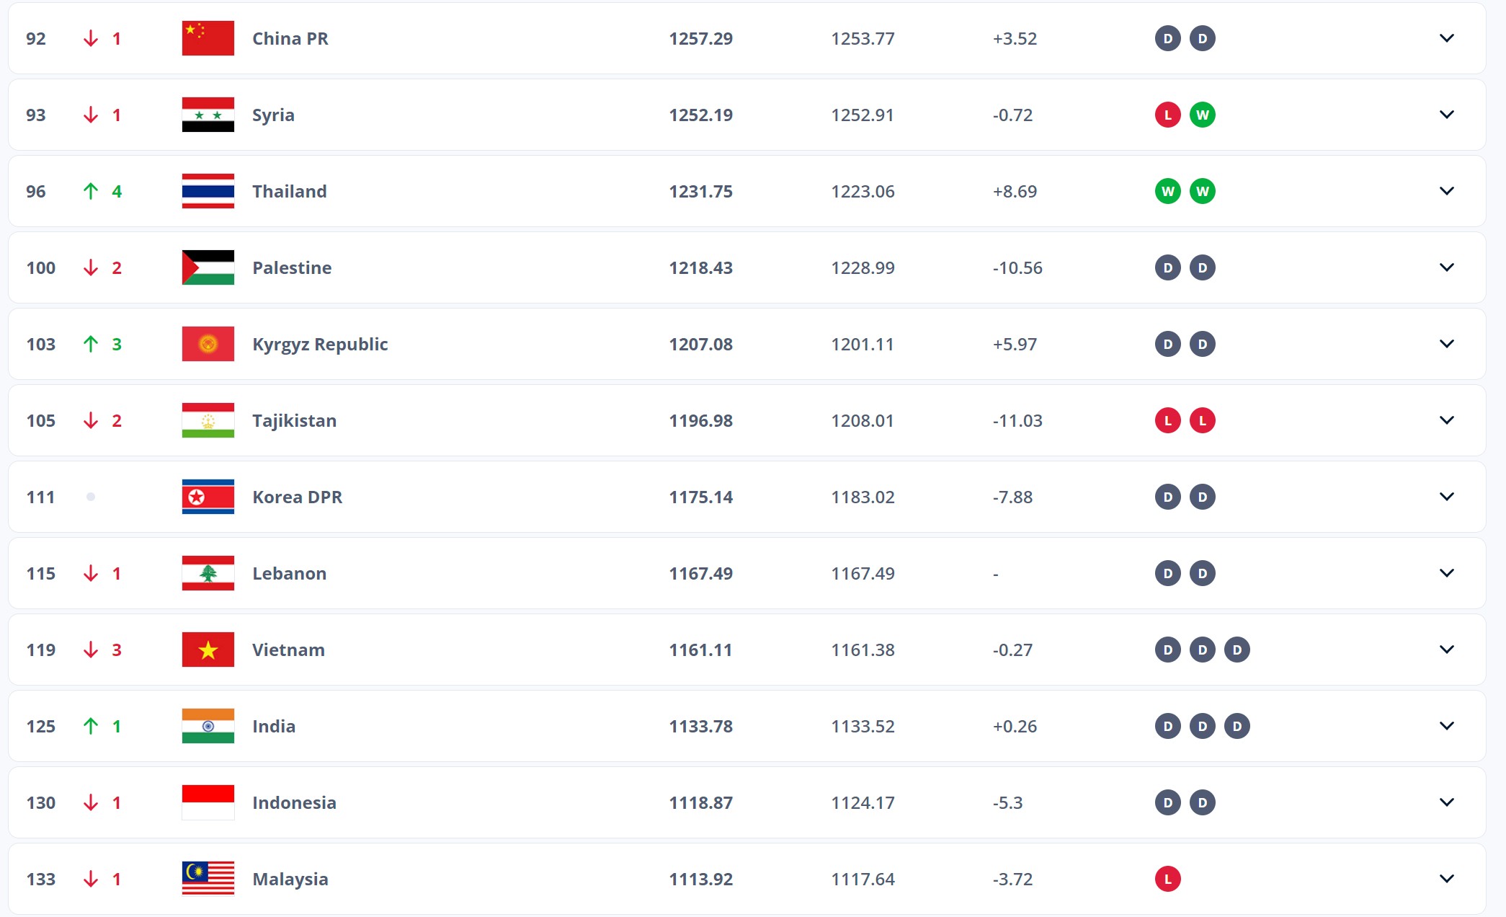Expand the Indonesia row details
This screenshot has width=1506, height=917.
[x=1446, y=802]
